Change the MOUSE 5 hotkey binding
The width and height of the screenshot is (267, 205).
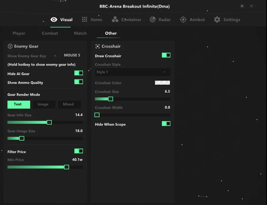tap(72, 55)
